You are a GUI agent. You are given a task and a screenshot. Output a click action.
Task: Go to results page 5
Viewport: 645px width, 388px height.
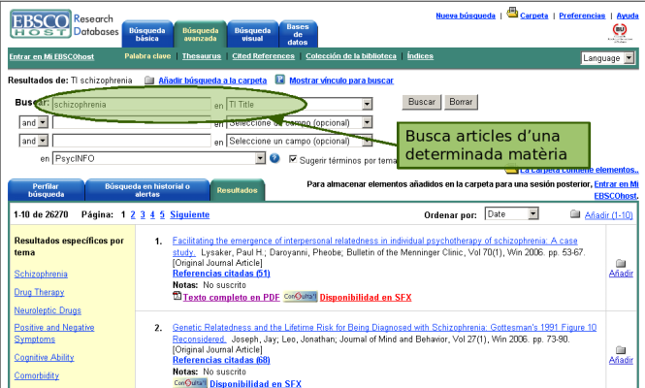click(x=162, y=214)
